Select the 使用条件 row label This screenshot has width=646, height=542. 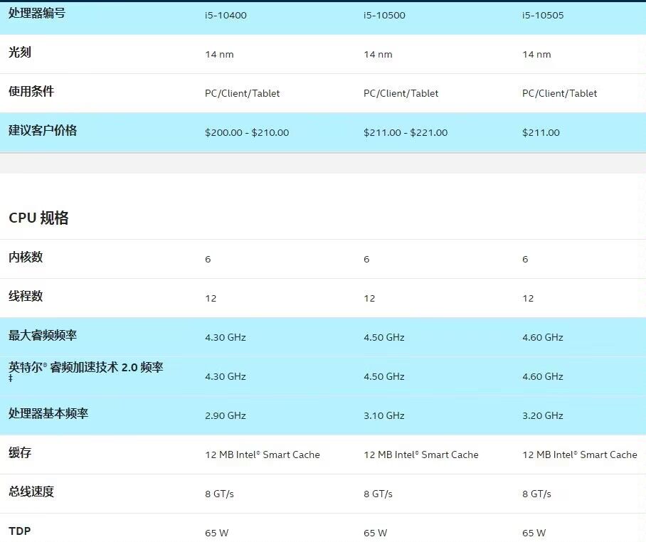pos(31,92)
